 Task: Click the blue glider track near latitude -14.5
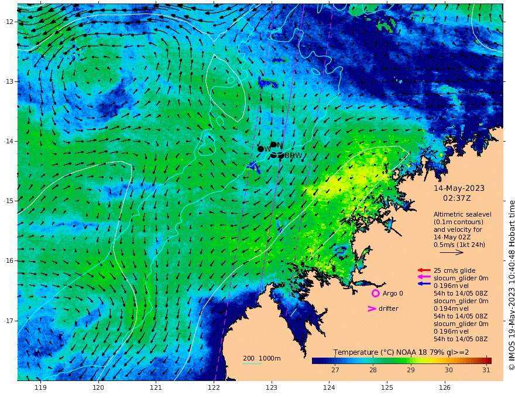click(x=253, y=167)
